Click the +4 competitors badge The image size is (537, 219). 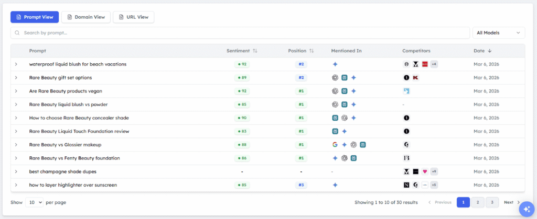coord(434,64)
